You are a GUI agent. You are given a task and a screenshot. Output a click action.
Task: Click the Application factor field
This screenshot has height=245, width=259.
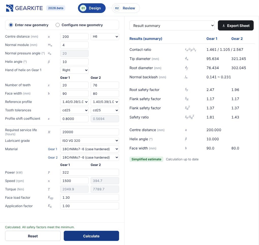click(x=90, y=206)
